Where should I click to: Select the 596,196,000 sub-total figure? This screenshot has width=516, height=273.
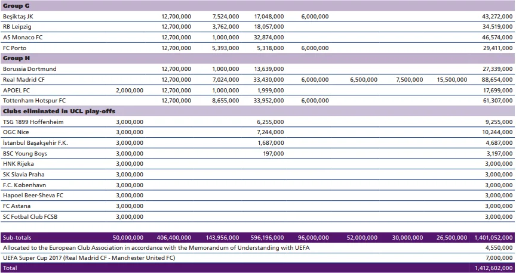tap(265, 237)
